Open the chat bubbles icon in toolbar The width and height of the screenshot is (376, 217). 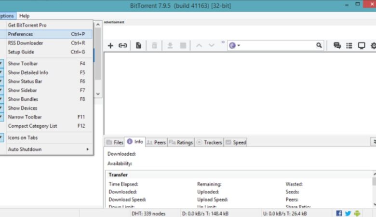pyautogui.click(x=337, y=45)
